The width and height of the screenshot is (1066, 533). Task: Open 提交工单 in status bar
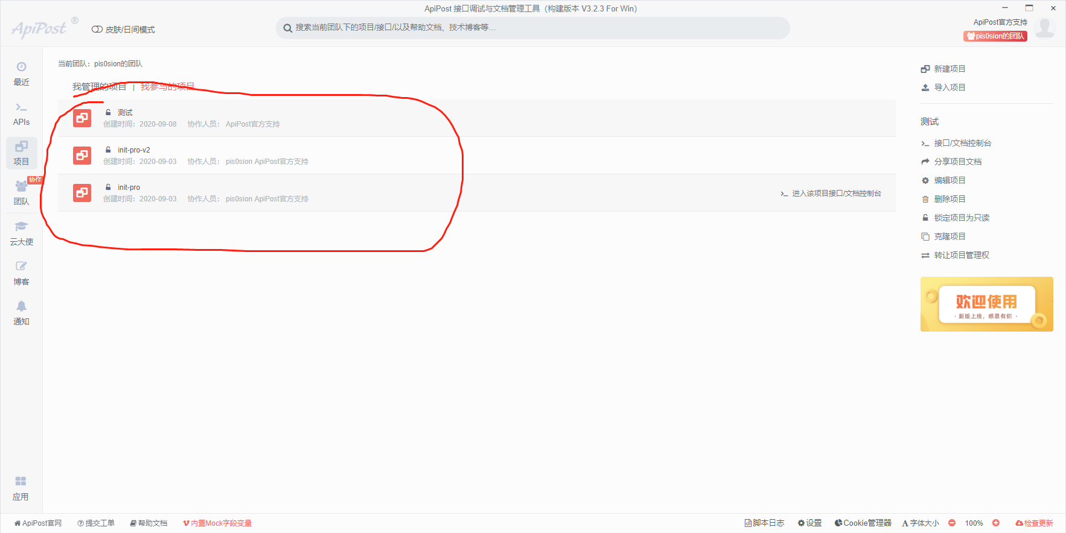(96, 523)
